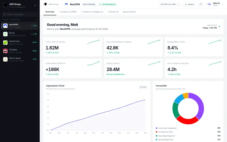Click Social Media Post legend entry
Viewport: 227px width, 142px height.
[188, 140]
